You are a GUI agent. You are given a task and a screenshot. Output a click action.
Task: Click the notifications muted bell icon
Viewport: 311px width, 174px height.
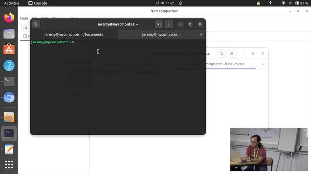click(x=180, y=3)
